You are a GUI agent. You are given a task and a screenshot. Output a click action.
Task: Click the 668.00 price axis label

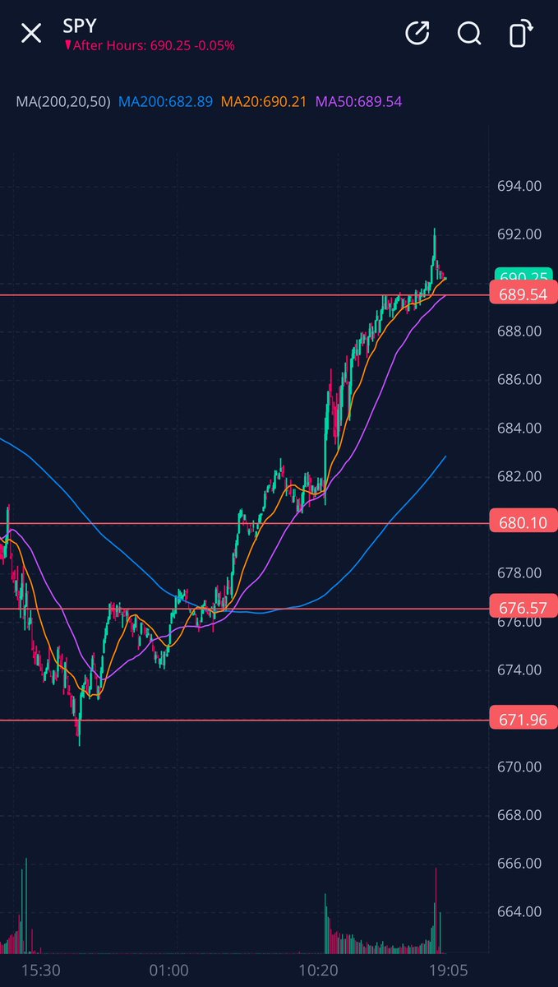pyautogui.click(x=519, y=814)
